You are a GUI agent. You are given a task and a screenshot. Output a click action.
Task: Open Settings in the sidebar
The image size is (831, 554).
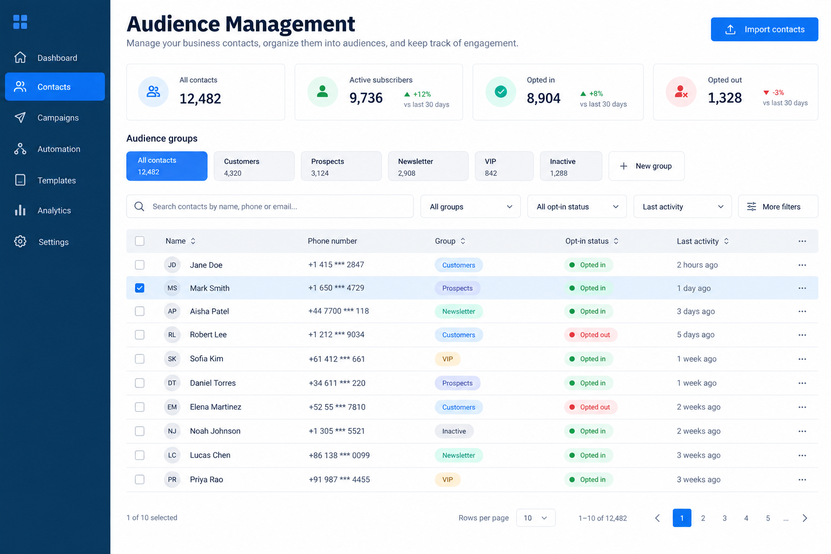pyautogui.click(x=55, y=242)
